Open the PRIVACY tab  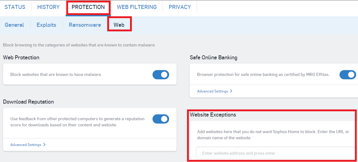tap(180, 7)
